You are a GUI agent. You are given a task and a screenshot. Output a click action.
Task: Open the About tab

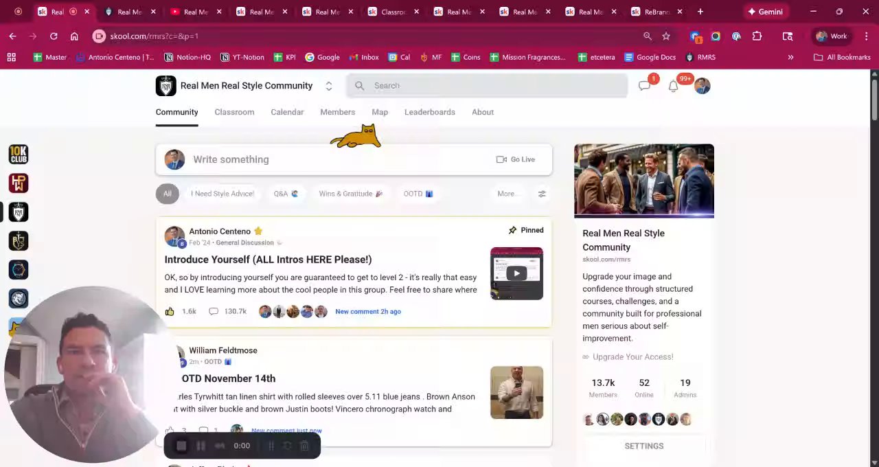pos(483,112)
